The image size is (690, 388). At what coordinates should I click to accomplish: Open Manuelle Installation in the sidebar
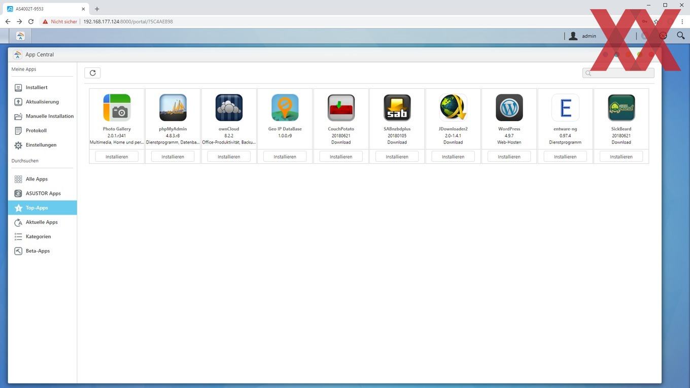click(x=42, y=116)
